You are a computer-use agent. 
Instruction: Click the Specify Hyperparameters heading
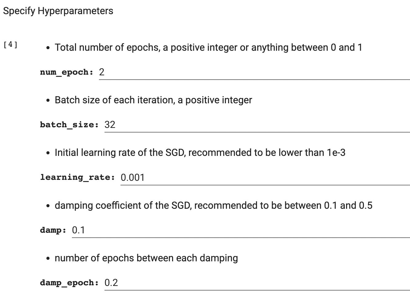pos(58,11)
